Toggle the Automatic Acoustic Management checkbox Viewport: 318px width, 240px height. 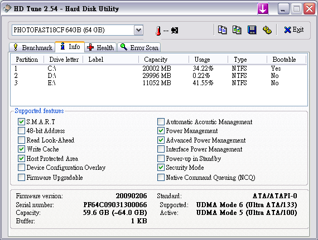tap(161, 121)
